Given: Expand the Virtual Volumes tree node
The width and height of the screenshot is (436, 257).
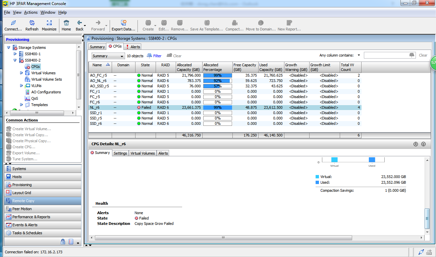Looking at the screenshot, I should point(21,73).
